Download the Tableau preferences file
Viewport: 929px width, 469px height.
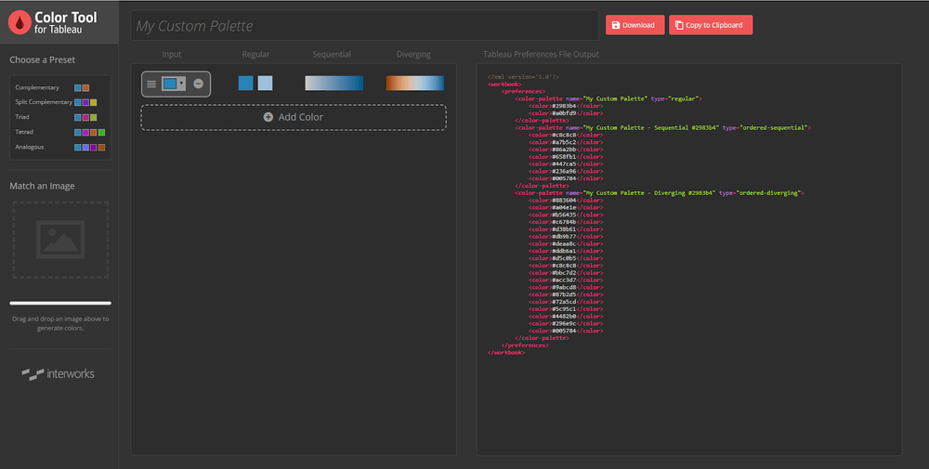click(635, 25)
